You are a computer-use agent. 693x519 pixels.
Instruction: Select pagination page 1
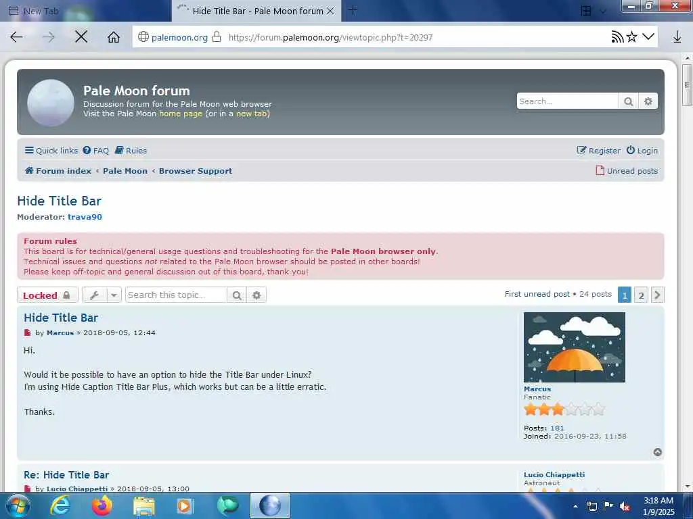(x=625, y=295)
